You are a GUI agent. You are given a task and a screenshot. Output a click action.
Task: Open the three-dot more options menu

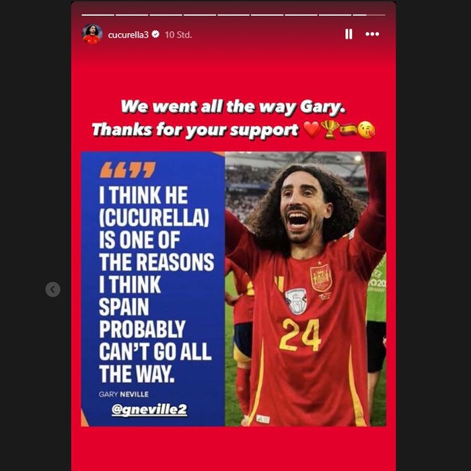point(372,34)
